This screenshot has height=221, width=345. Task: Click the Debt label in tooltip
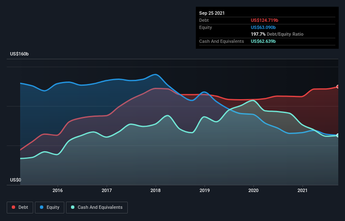[204, 20]
